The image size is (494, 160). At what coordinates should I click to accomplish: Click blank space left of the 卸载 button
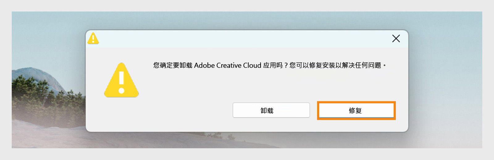[185, 111]
